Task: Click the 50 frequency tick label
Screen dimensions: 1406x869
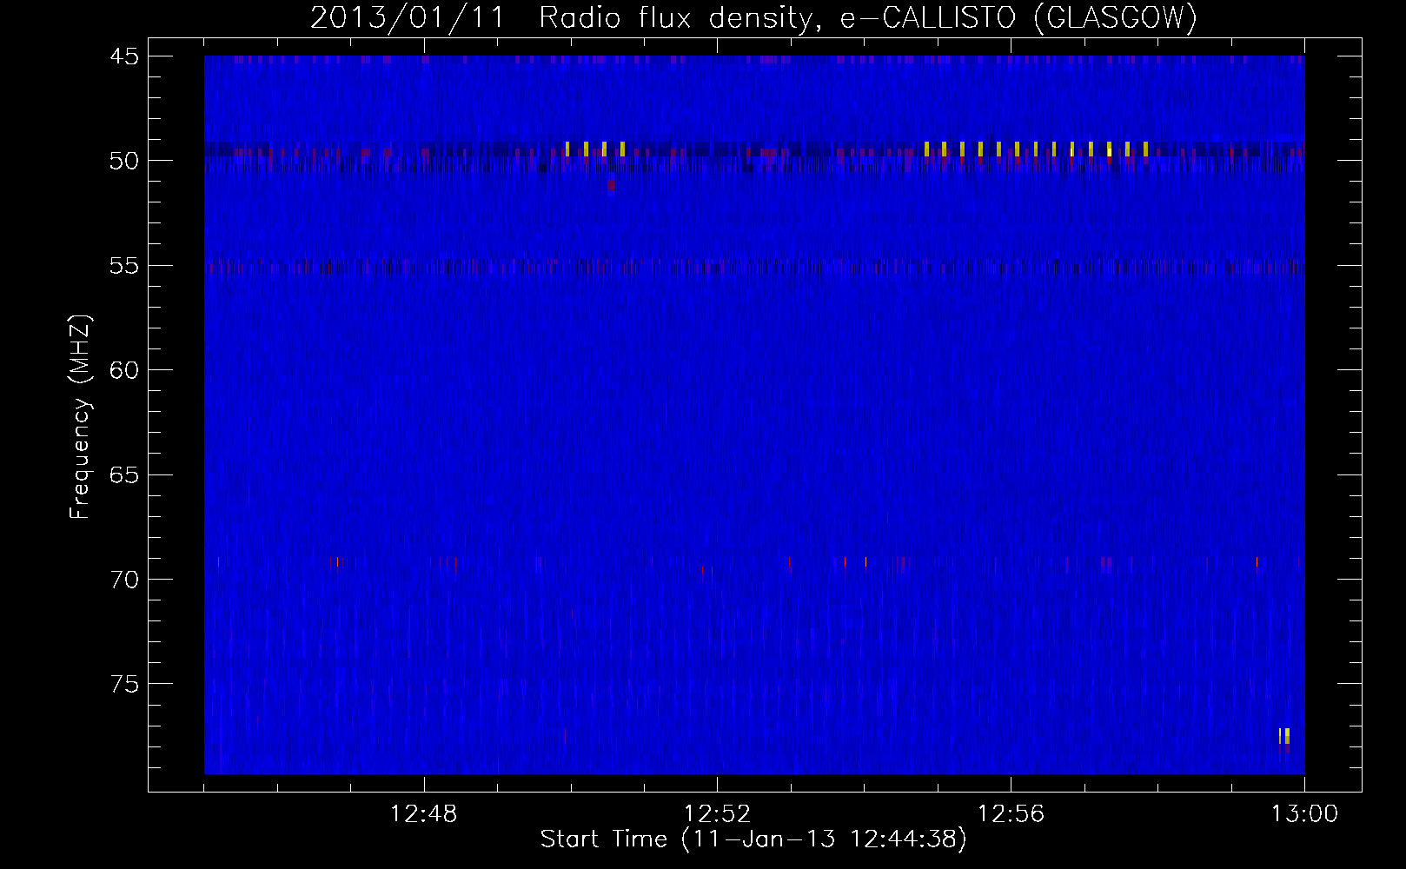Action: click(x=124, y=162)
